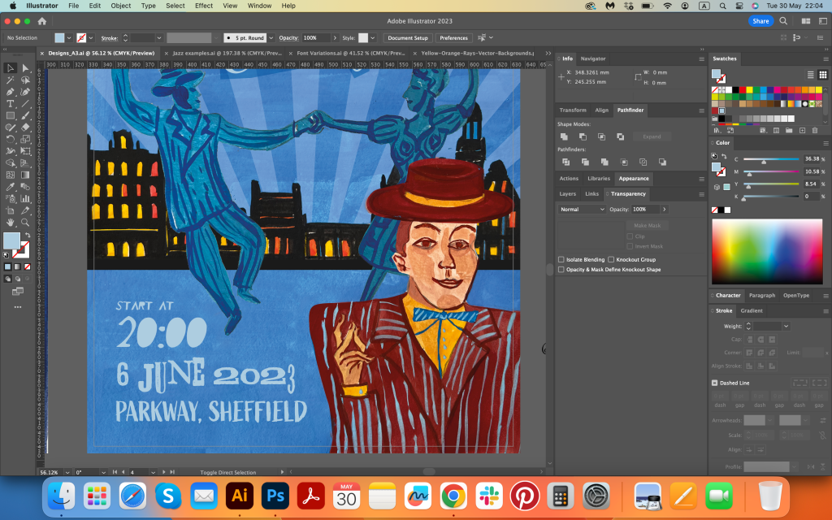
Task: Pick the Hand tool
Action: (x=11, y=222)
